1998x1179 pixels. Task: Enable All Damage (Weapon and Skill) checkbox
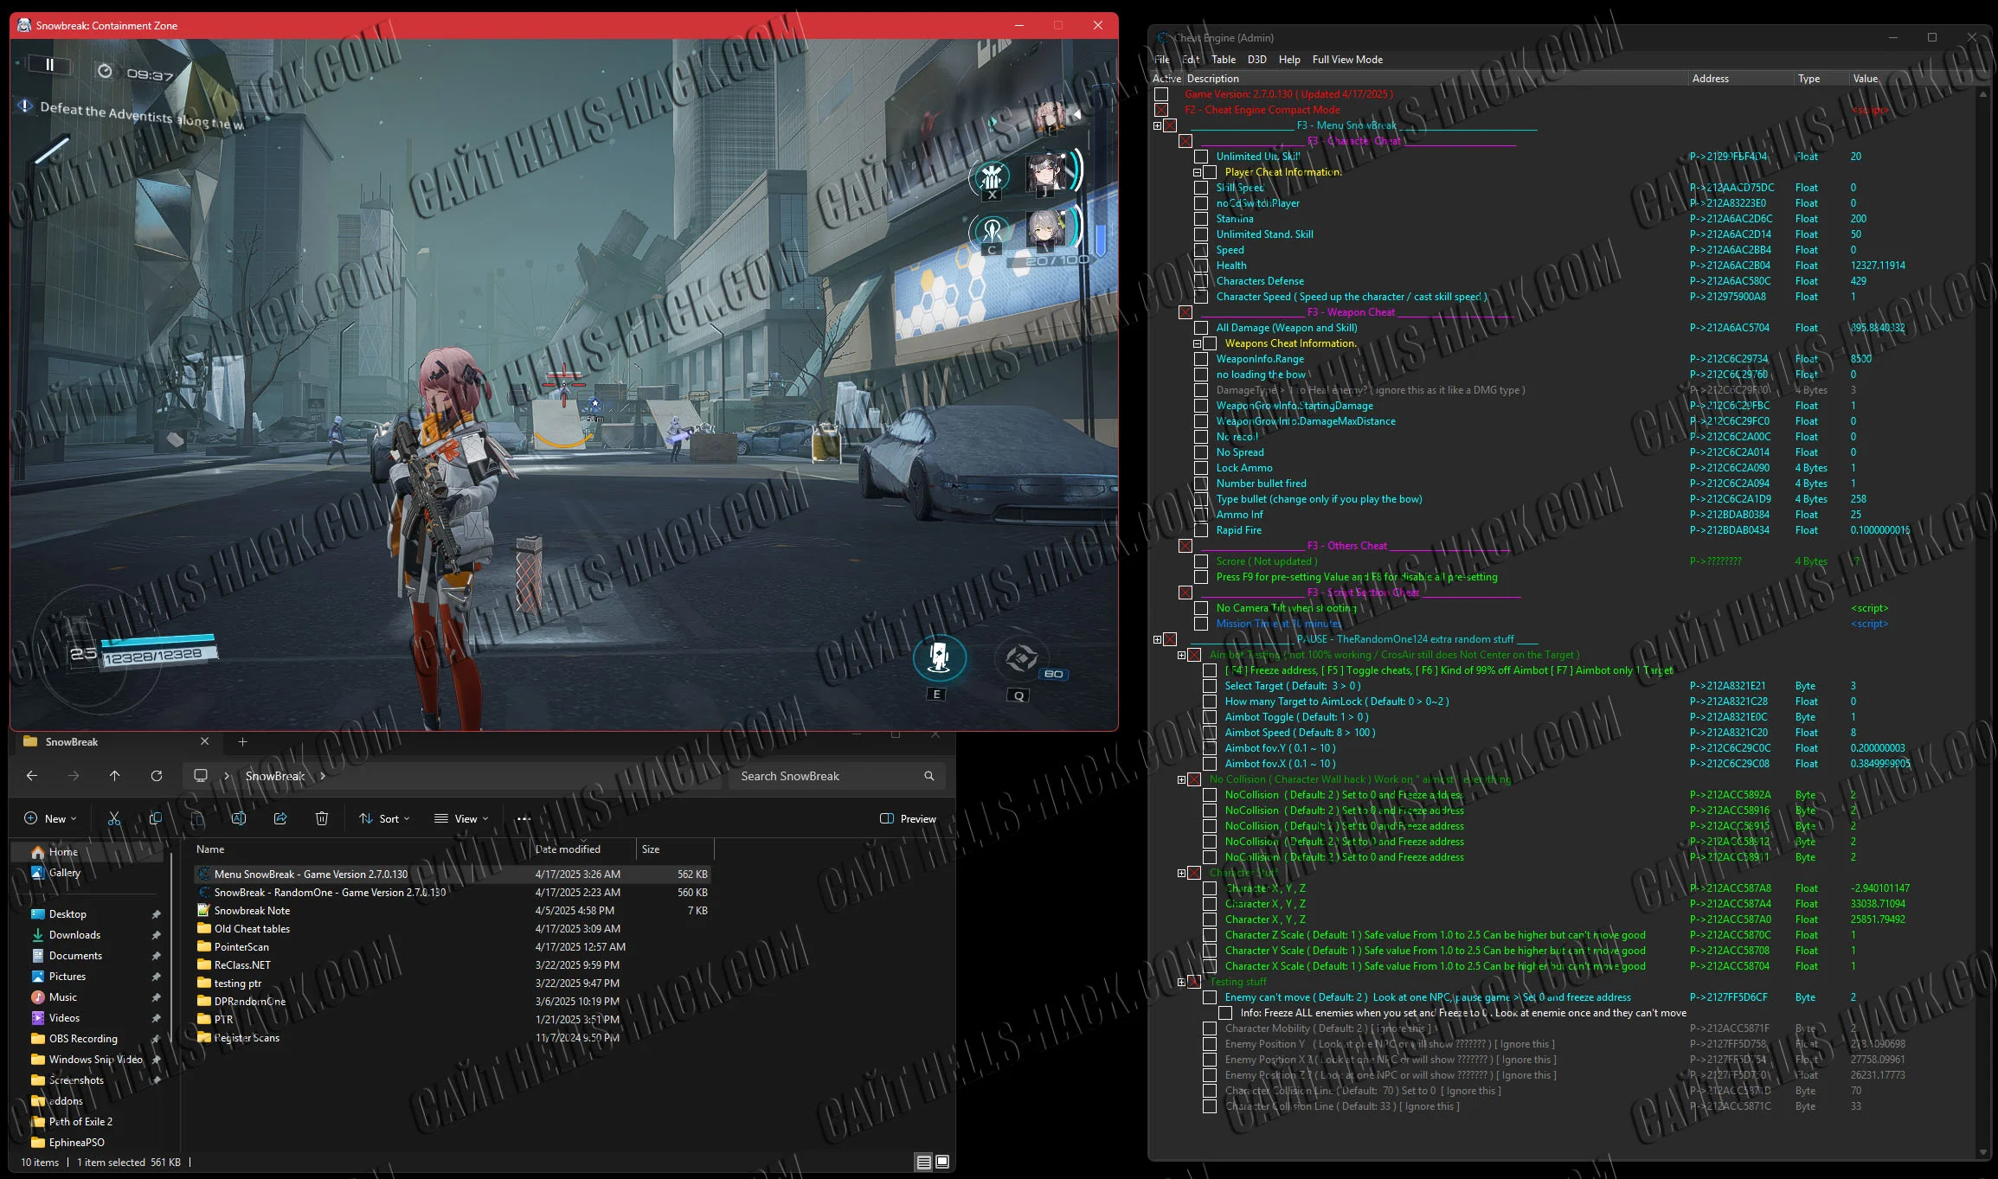pyautogui.click(x=1201, y=328)
